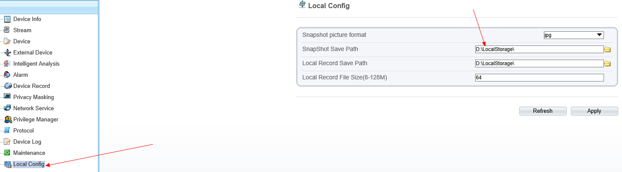The image size is (622, 172).
Task: Browse folder for SnapShot Save Path
Action: tap(607, 50)
